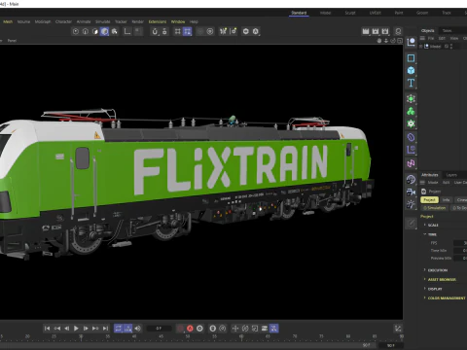
Task: Click the Play Forward button
Action: point(76,329)
